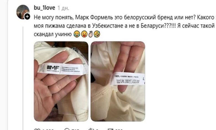Open the bu_1love username link

[44, 8]
